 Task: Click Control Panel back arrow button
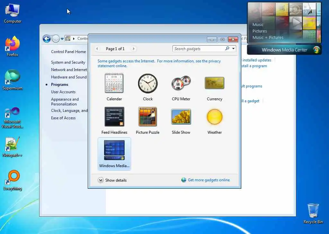point(47,39)
